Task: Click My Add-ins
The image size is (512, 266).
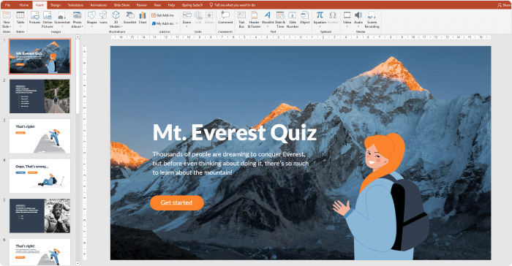Action: pyautogui.click(x=163, y=23)
